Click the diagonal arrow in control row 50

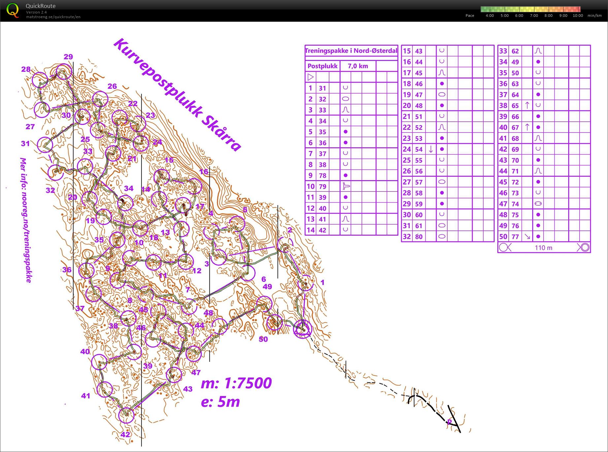pyautogui.click(x=527, y=236)
